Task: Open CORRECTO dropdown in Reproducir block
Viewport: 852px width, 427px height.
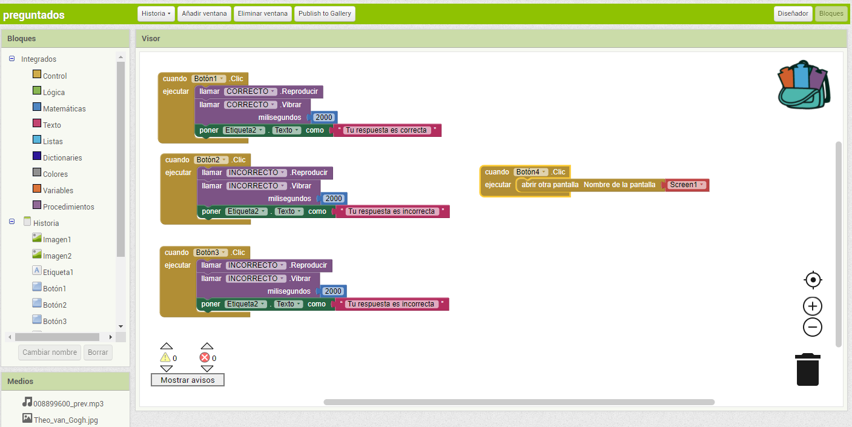Action: 251,91
